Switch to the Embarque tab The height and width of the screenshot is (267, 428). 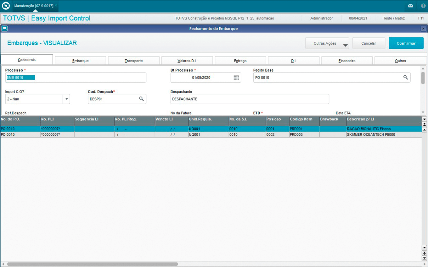80,61
